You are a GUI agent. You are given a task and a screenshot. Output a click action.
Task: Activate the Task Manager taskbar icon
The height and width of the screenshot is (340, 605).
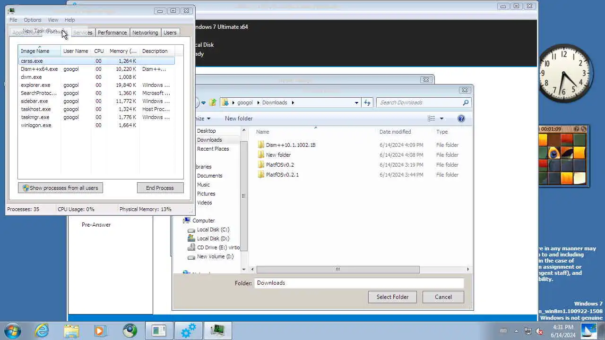(x=217, y=331)
